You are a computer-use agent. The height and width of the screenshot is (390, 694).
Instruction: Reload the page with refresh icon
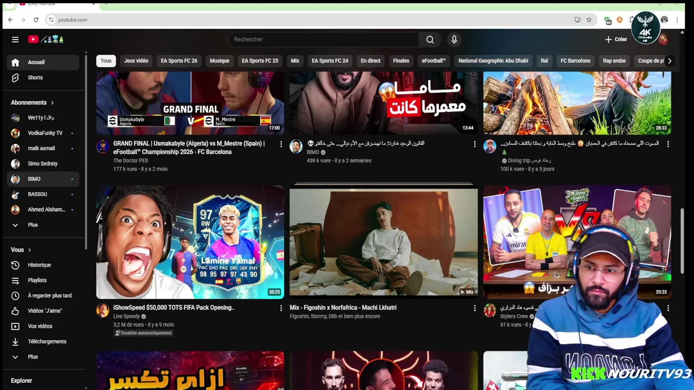36,19
